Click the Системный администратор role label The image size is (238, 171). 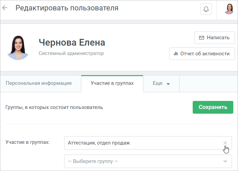[x=71, y=53]
